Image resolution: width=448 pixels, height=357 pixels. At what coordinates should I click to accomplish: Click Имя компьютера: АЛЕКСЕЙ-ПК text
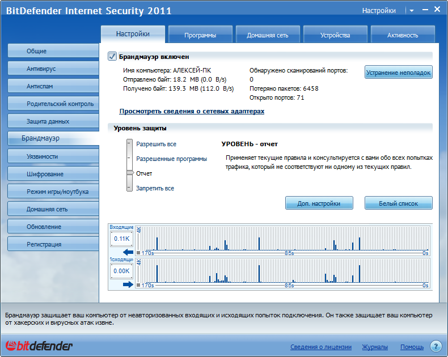[167, 70]
